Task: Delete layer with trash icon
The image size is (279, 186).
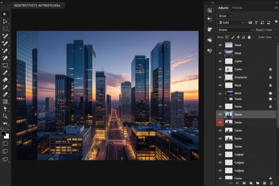Action: coord(272,183)
